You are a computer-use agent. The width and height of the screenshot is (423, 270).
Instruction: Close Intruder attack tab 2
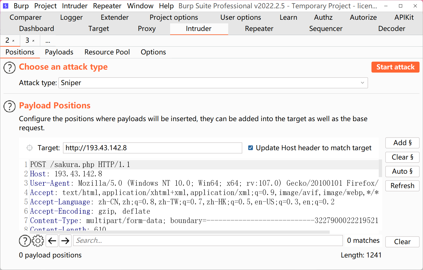tap(13, 41)
